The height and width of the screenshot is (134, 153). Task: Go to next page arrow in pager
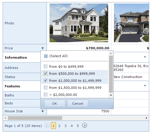[x=84, y=125]
